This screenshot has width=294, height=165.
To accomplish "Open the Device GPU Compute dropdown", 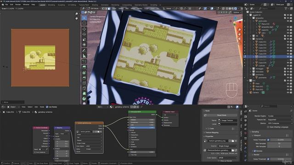I will click(280, 123).
